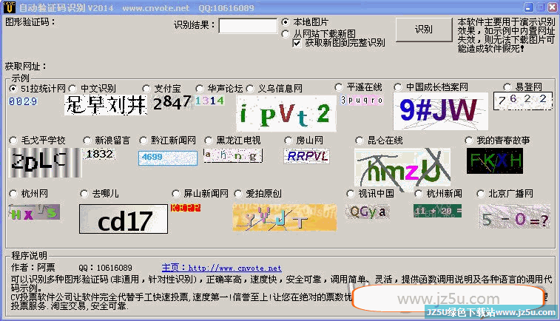Select the 新浪留言 example radio button
Screen dimensions: 560x321
point(87,141)
